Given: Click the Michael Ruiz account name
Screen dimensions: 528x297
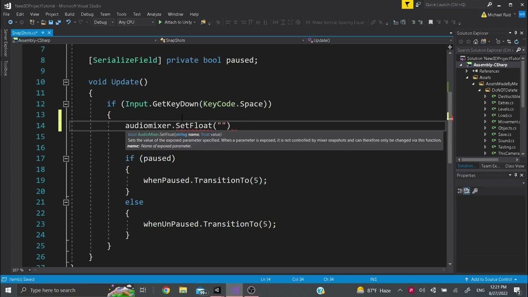Looking at the screenshot, I should 500,14.
